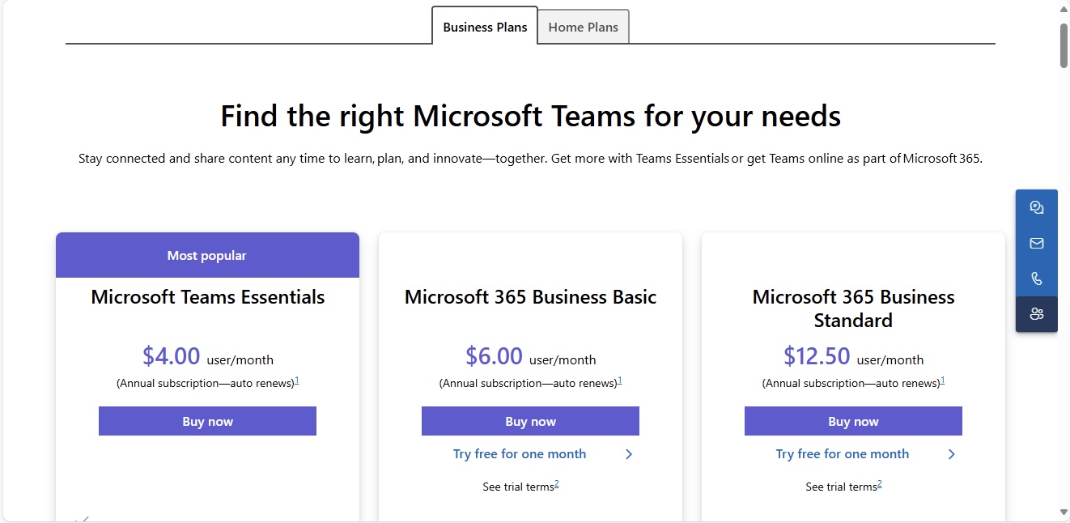This screenshot has height=523, width=1070.
Task: Switch to the Home Plans tab
Action: click(x=584, y=27)
